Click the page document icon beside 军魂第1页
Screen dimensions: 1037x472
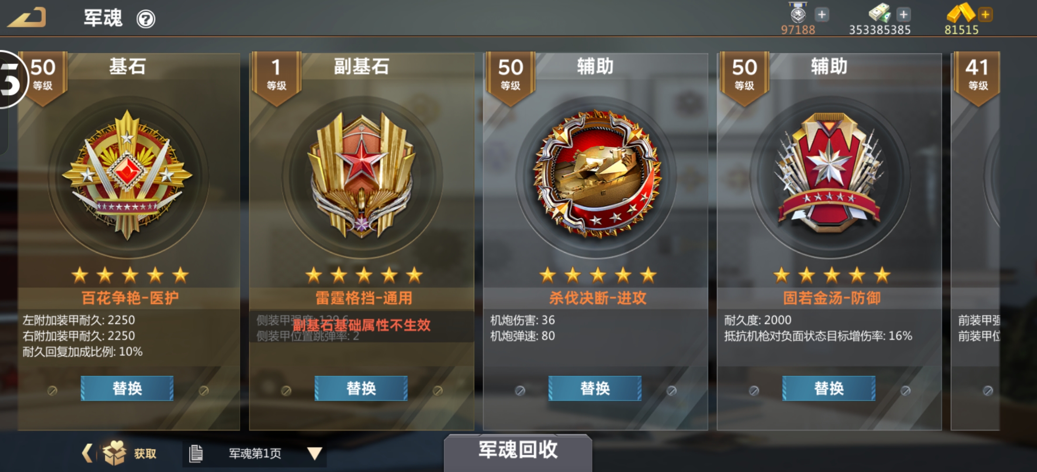(x=196, y=454)
